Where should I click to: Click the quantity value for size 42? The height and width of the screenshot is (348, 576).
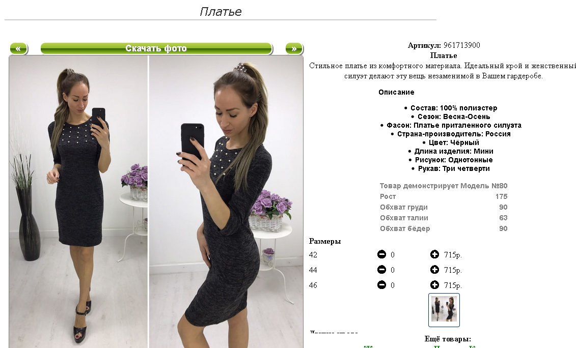[392, 255]
